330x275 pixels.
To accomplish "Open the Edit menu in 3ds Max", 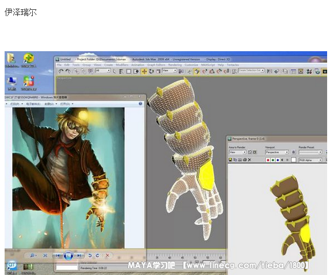I will [67, 65].
